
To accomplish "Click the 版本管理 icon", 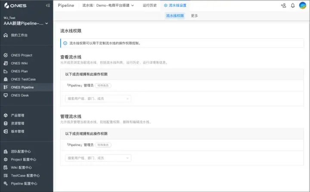I will tap(6, 131).
